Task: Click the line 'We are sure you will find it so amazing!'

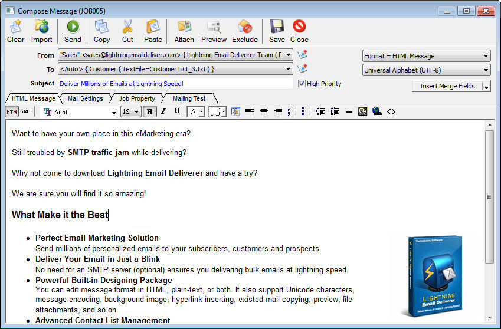Action: tap(78, 194)
